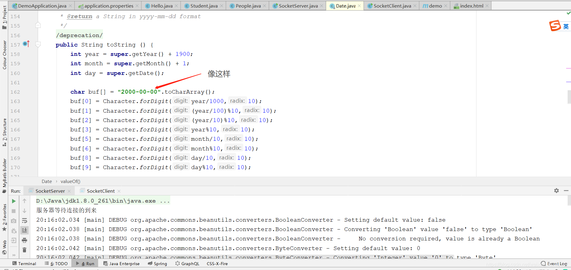Move up the stack trace arrow
The image size is (571, 270).
click(x=24, y=201)
